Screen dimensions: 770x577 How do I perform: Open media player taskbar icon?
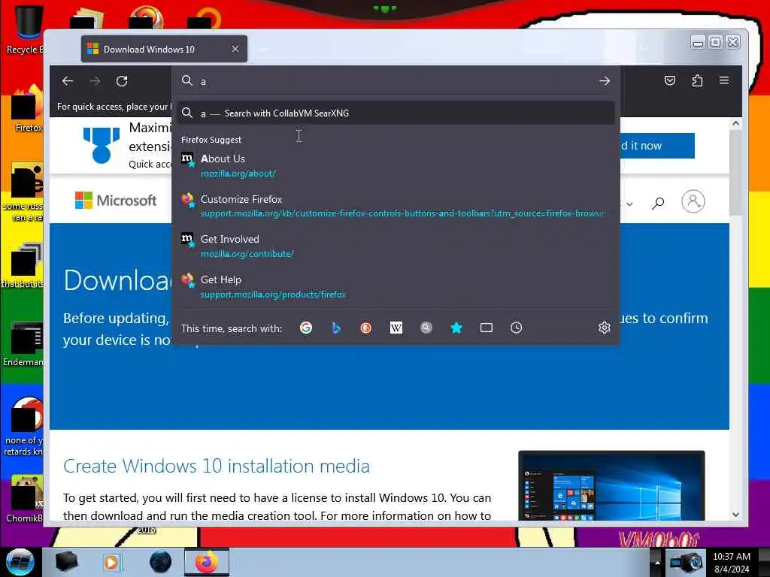111,562
